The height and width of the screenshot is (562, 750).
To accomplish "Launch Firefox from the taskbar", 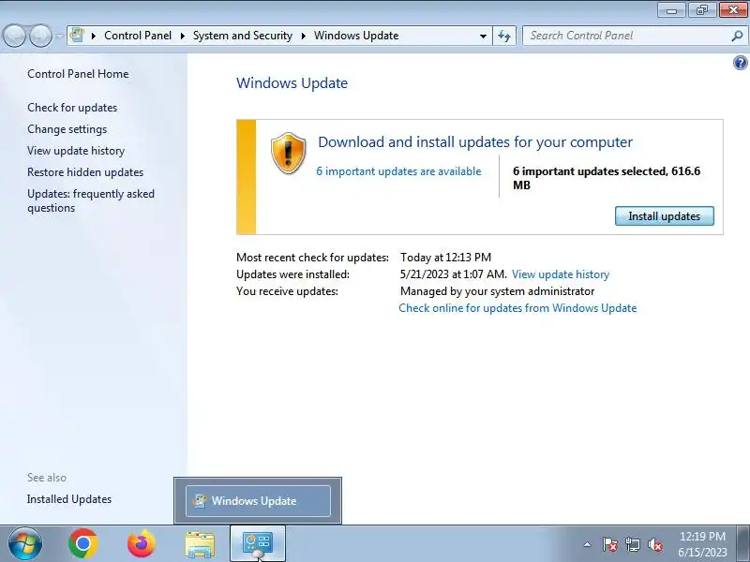I will click(142, 543).
